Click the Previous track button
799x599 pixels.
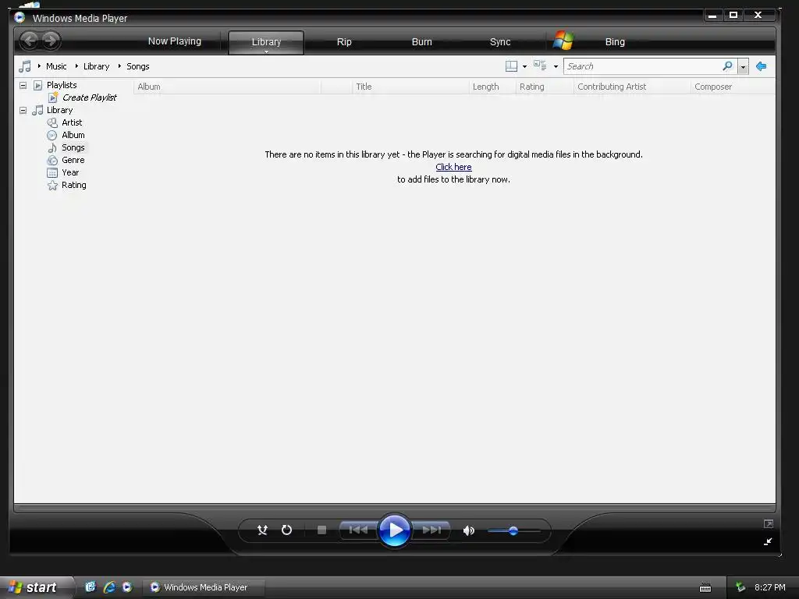coord(358,530)
